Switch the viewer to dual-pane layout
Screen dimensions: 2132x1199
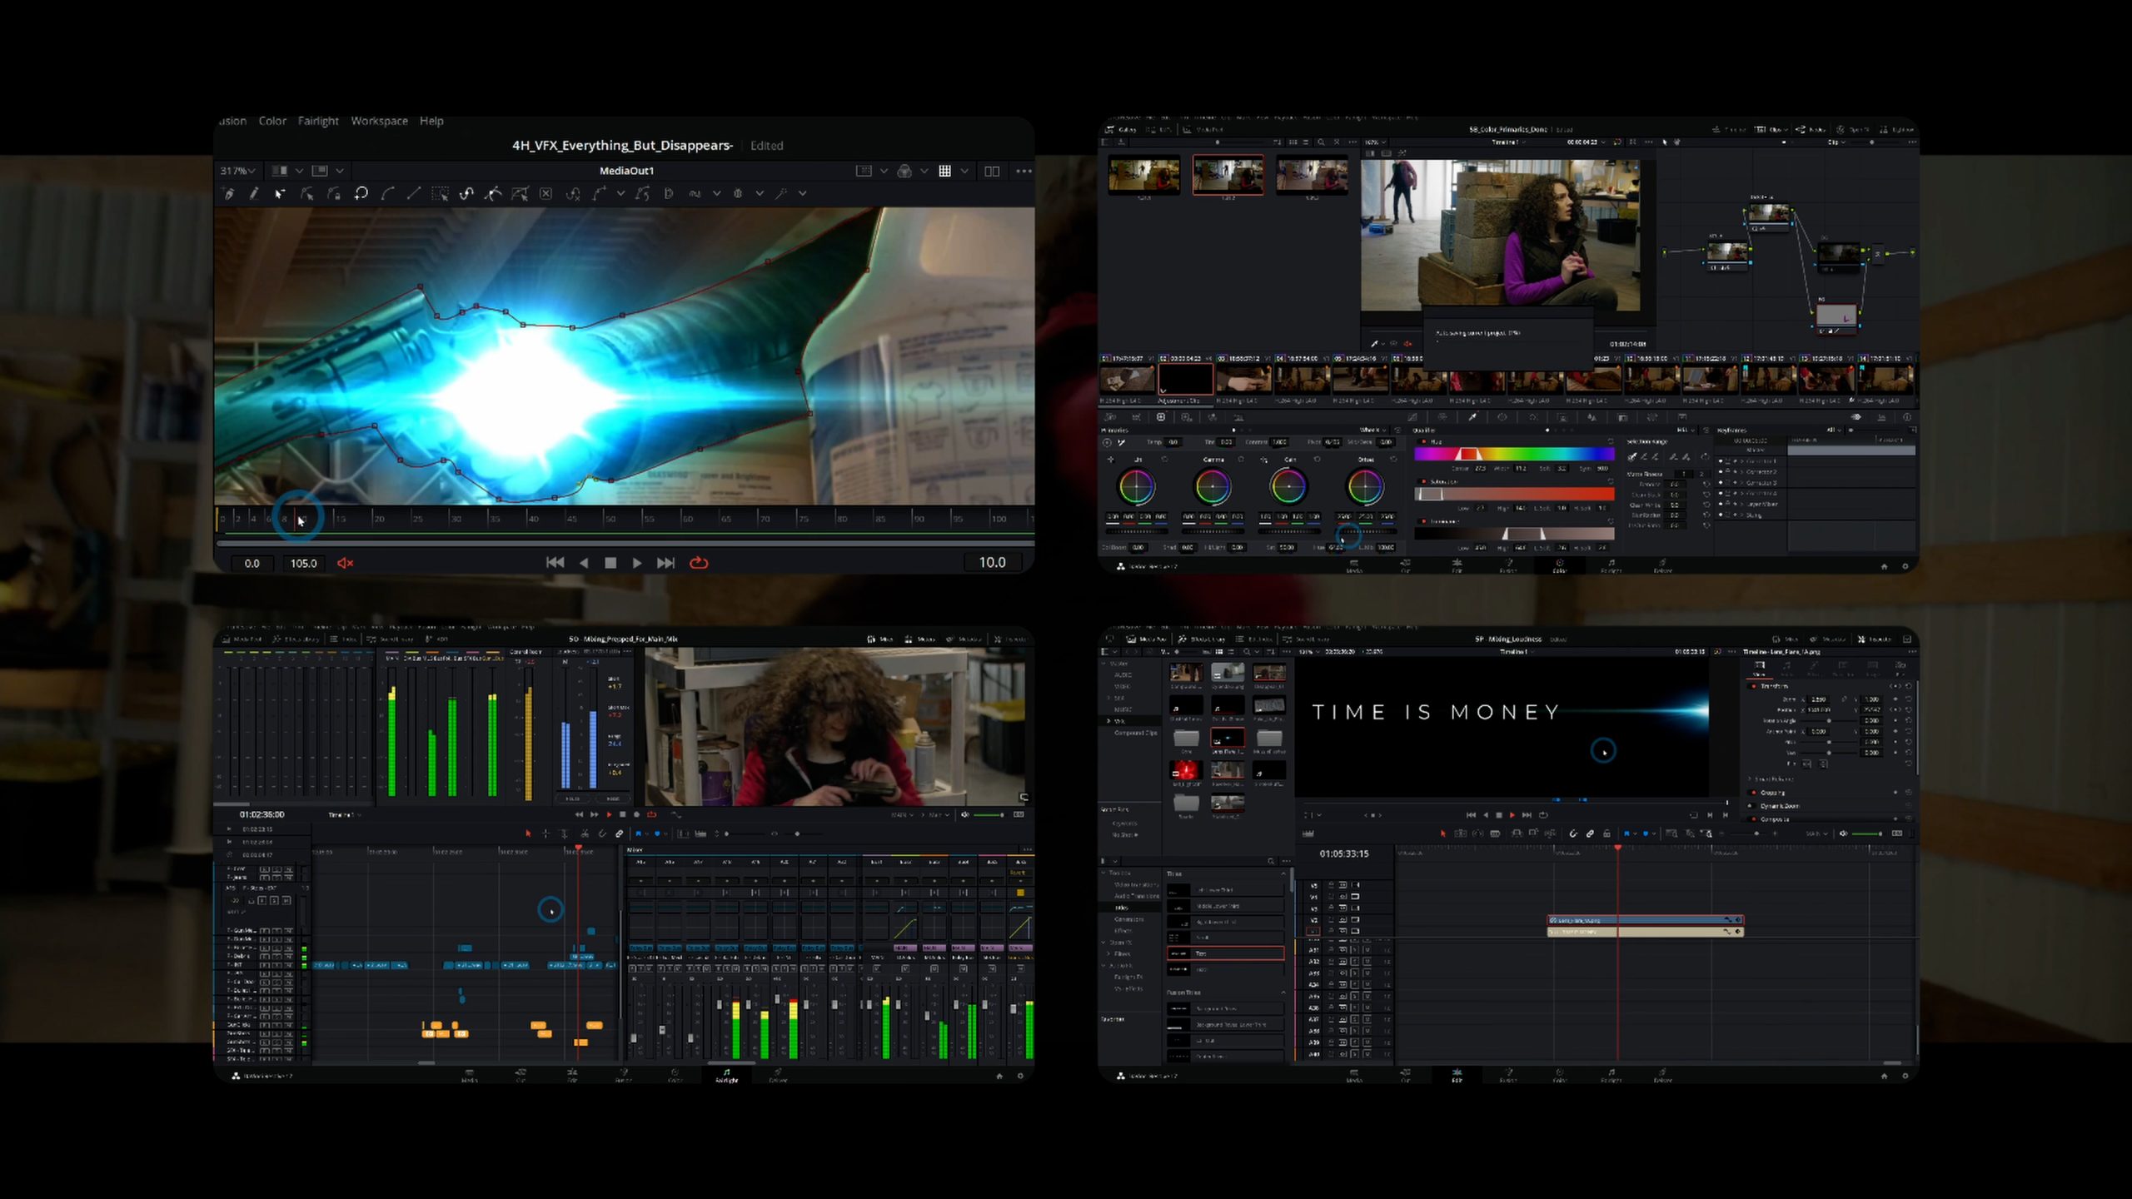point(991,171)
